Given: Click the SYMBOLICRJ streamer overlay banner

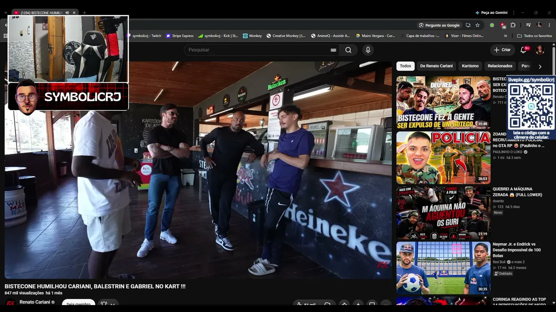Looking at the screenshot, I should pyautogui.click(x=68, y=96).
